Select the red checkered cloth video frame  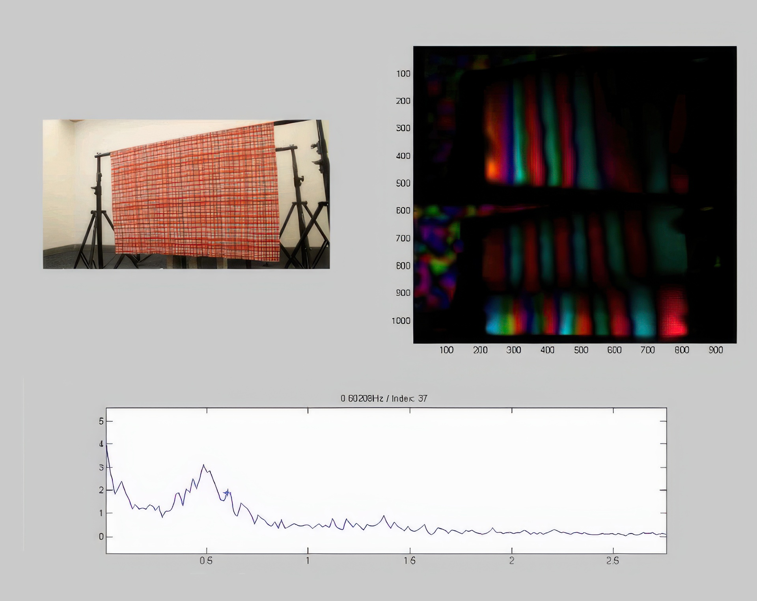[186, 194]
